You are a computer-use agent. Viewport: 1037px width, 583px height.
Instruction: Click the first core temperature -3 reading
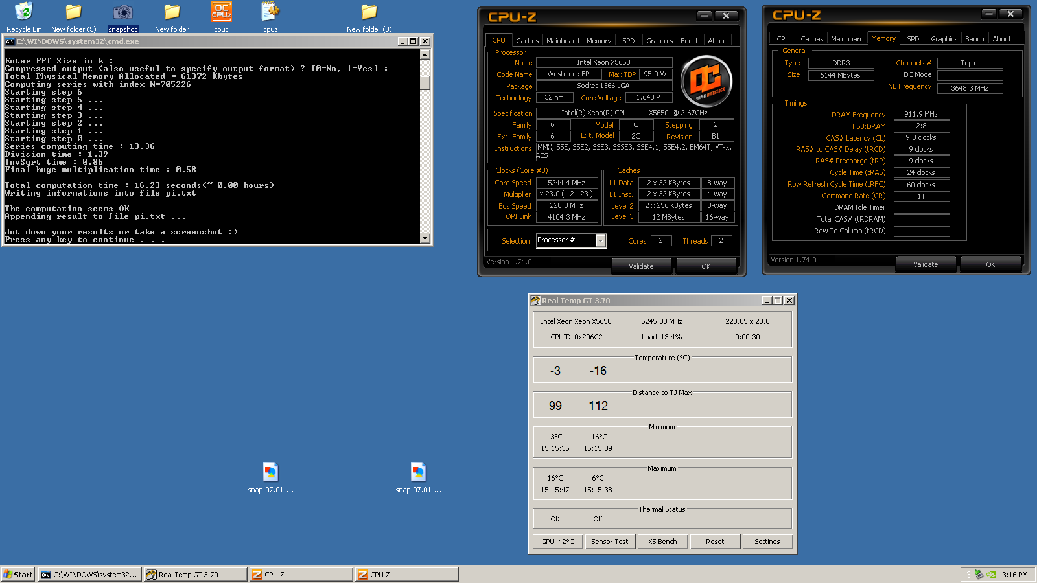pyautogui.click(x=555, y=371)
